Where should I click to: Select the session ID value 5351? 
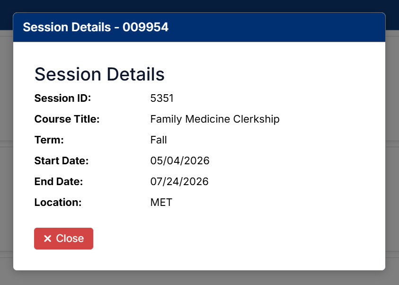(x=161, y=98)
